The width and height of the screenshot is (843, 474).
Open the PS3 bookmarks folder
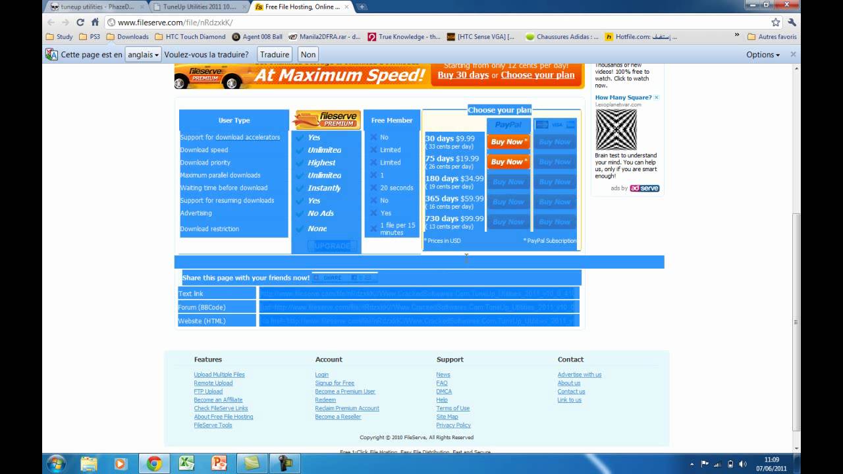[x=90, y=37]
